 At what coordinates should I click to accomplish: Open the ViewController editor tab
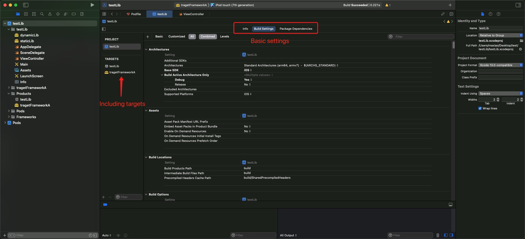pos(191,14)
